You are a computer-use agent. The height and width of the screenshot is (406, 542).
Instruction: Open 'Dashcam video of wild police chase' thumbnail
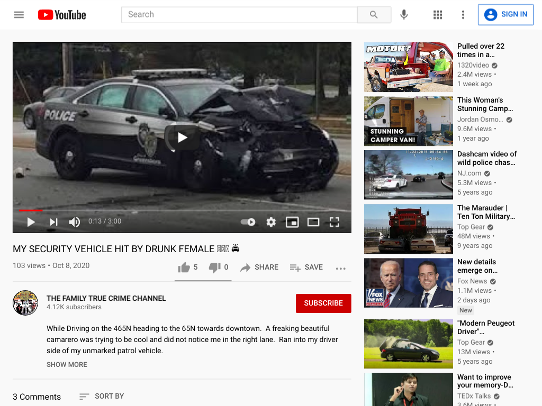(408, 174)
